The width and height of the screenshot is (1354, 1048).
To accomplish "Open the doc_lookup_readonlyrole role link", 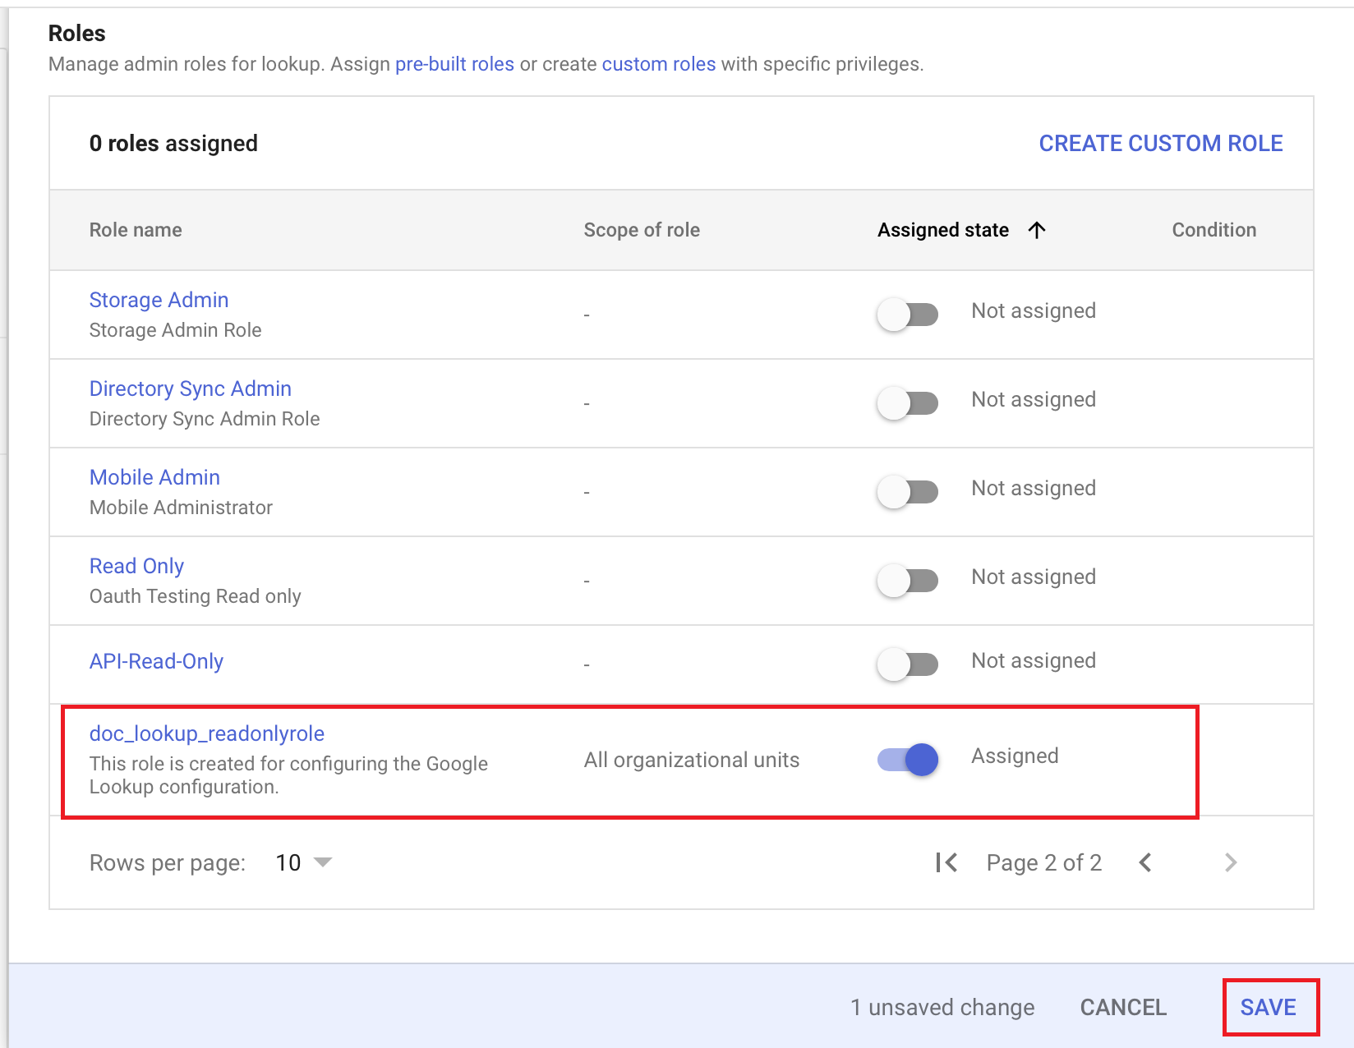I will [206, 733].
